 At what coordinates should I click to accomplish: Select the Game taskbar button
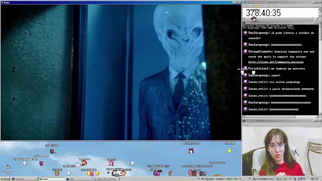[52, 179]
